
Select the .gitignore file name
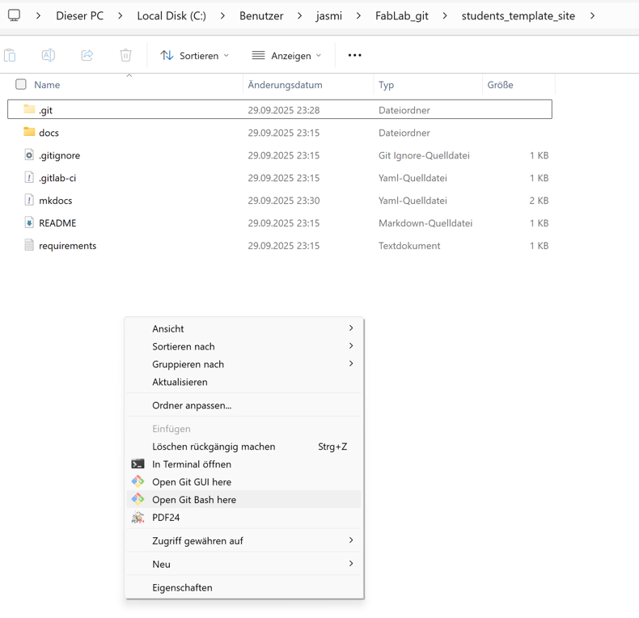[x=60, y=155]
